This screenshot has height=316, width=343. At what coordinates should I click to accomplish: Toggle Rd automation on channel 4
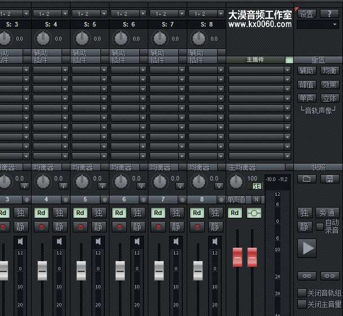42,213
